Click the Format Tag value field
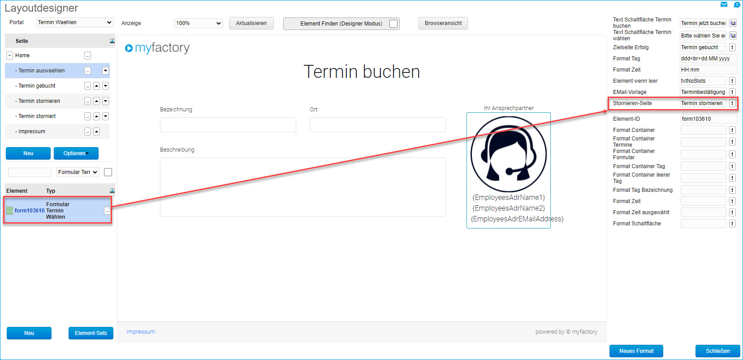The height and width of the screenshot is (360, 743). click(x=709, y=59)
